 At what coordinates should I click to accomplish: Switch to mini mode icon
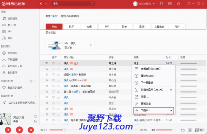[189, 4]
